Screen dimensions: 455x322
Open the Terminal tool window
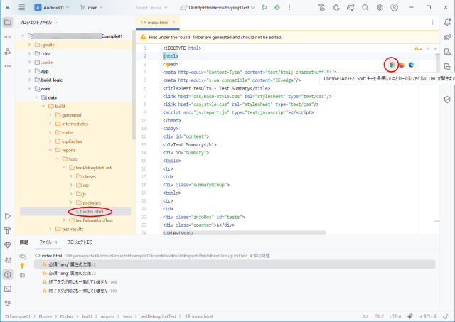click(8, 289)
